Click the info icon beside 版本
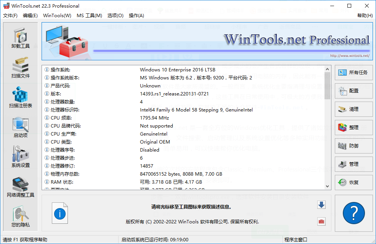 coord(47,94)
